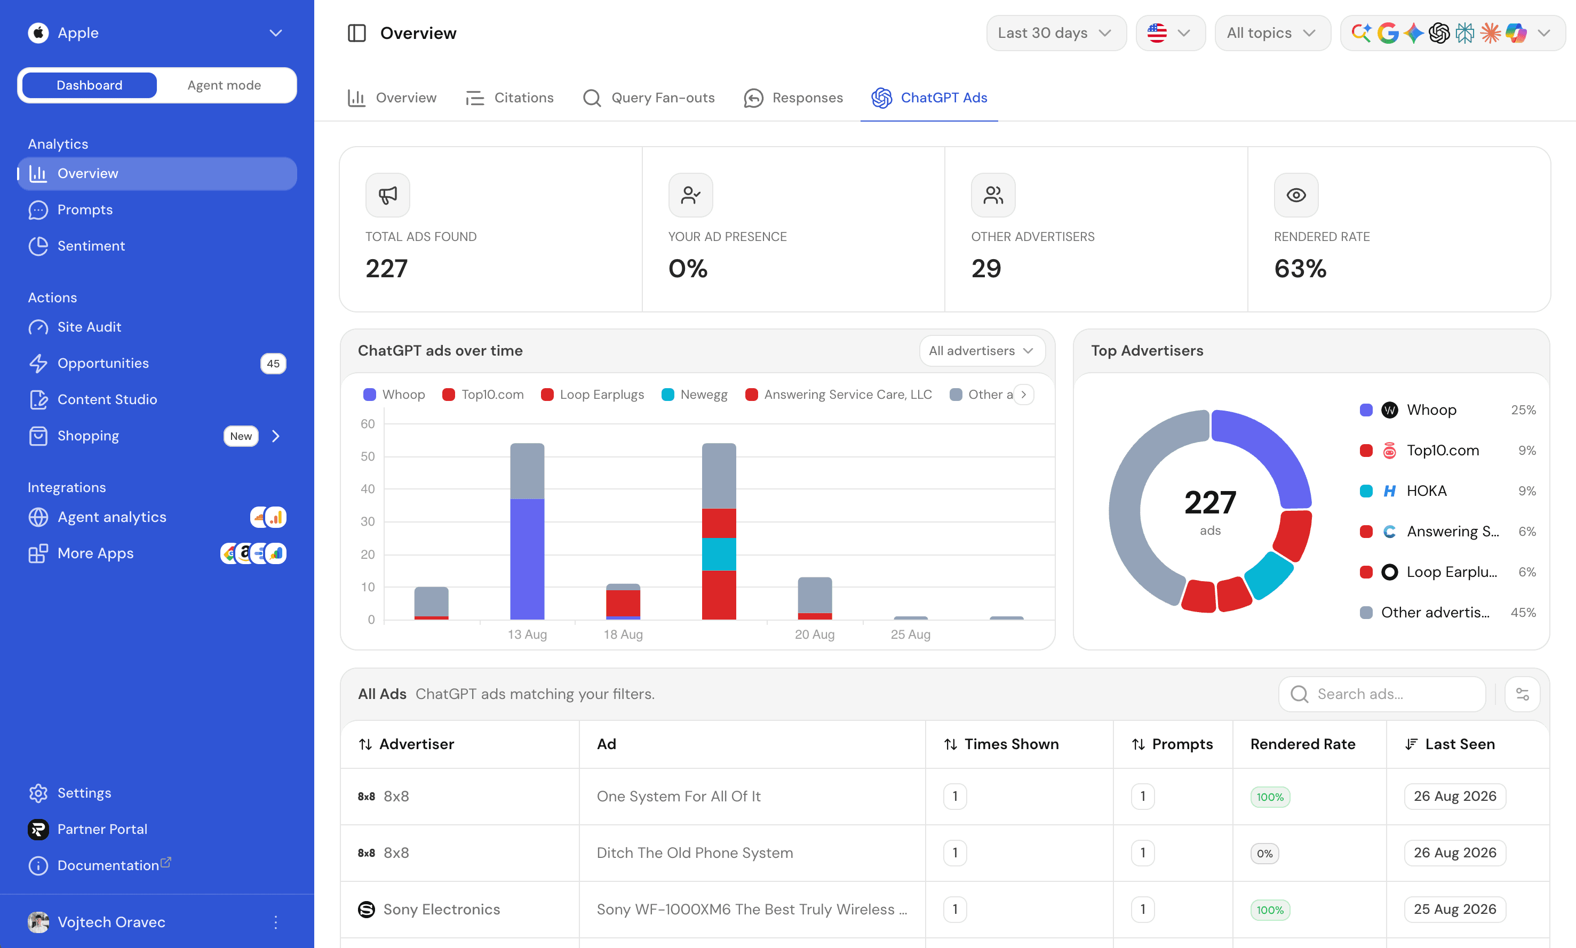Show more legend items with arrow
This screenshot has height=948, width=1576.
click(x=1024, y=394)
